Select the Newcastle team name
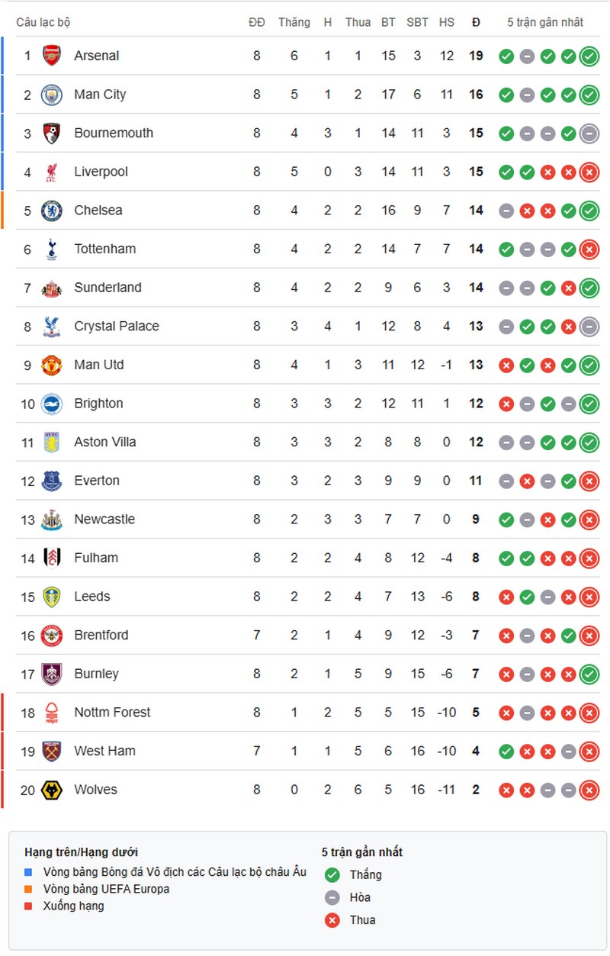 point(104,519)
